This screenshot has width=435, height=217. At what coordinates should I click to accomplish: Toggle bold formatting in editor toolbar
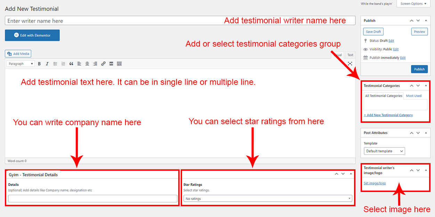click(39, 64)
